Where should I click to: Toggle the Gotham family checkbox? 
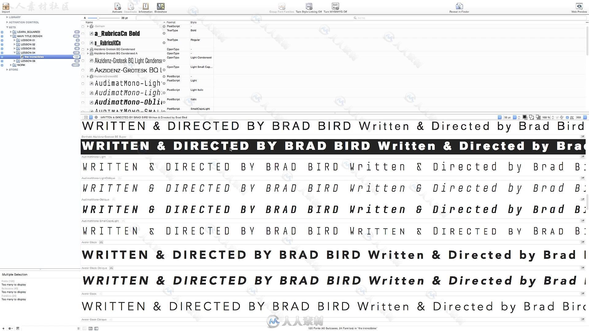click(83, 27)
